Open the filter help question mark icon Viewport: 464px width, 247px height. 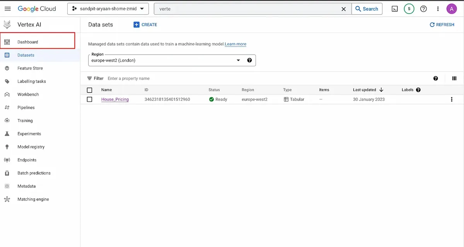436,78
